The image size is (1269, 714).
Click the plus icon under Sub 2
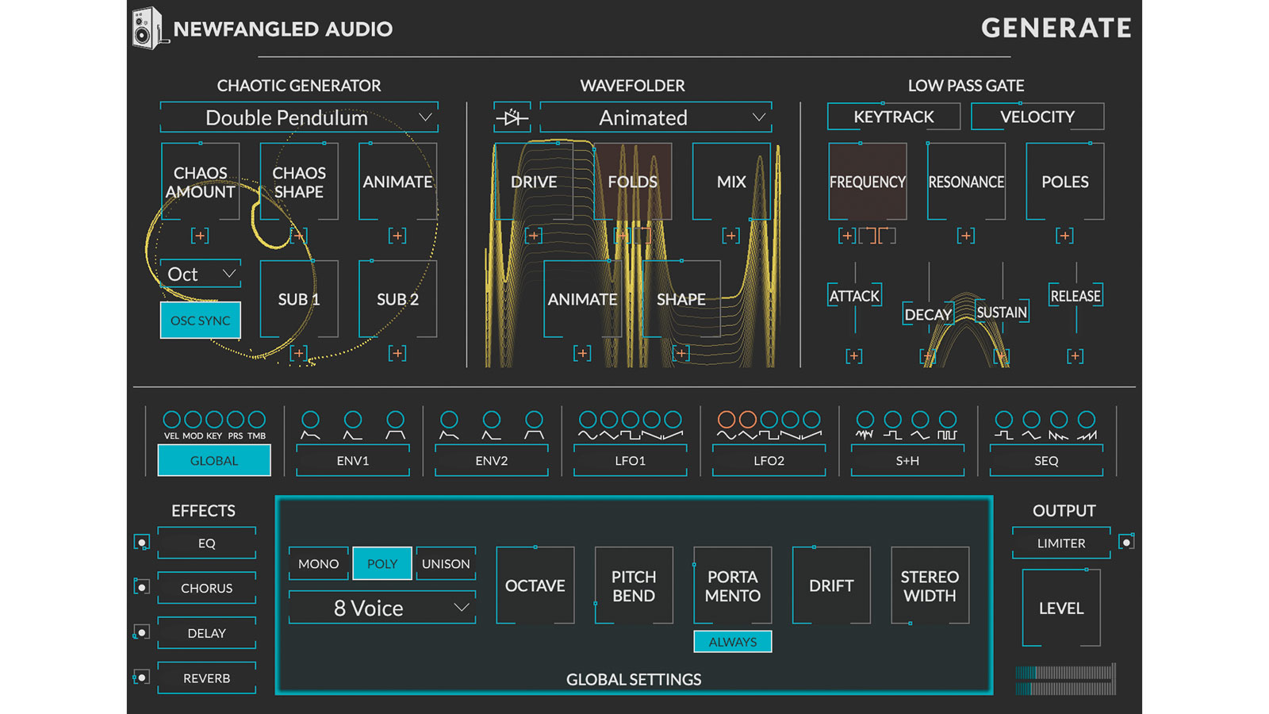coord(397,353)
